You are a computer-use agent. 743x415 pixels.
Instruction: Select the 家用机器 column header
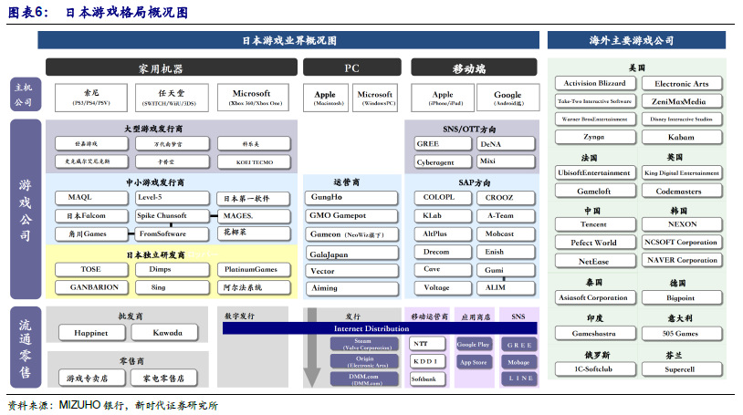pyautogui.click(x=171, y=67)
